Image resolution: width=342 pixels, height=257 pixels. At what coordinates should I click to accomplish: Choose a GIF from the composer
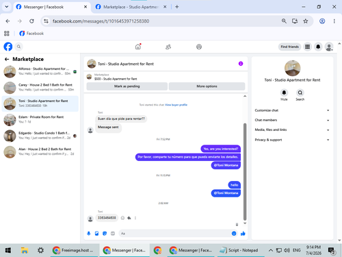pos(113,233)
